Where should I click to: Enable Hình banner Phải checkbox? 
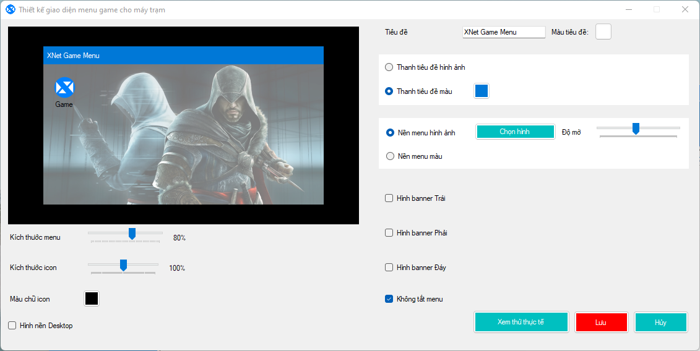pyautogui.click(x=389, y=233)
